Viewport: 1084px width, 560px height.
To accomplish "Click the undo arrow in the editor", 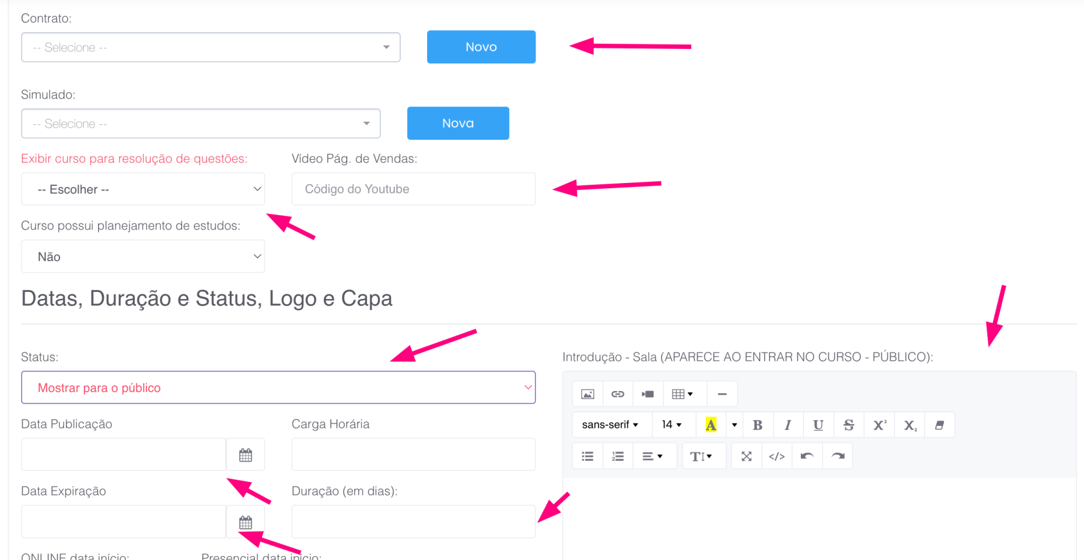I will click(x=807, y=456).
